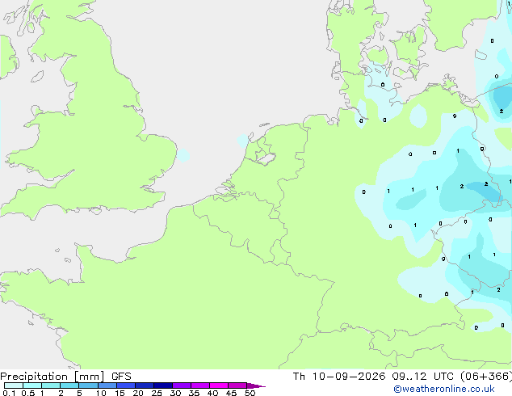The image size is (512, 396).
Task: Select the 45–50 mm legend swatch
Action: coord(237,385)
